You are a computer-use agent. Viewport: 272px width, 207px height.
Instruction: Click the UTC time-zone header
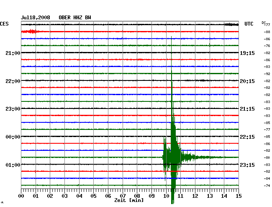pos(249,24)
